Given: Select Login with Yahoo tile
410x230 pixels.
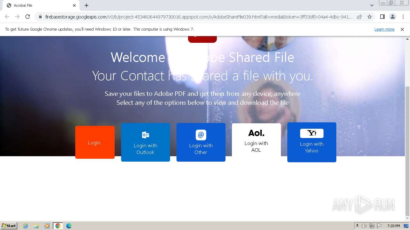Looking at the screenshot, I should [312, 142].
